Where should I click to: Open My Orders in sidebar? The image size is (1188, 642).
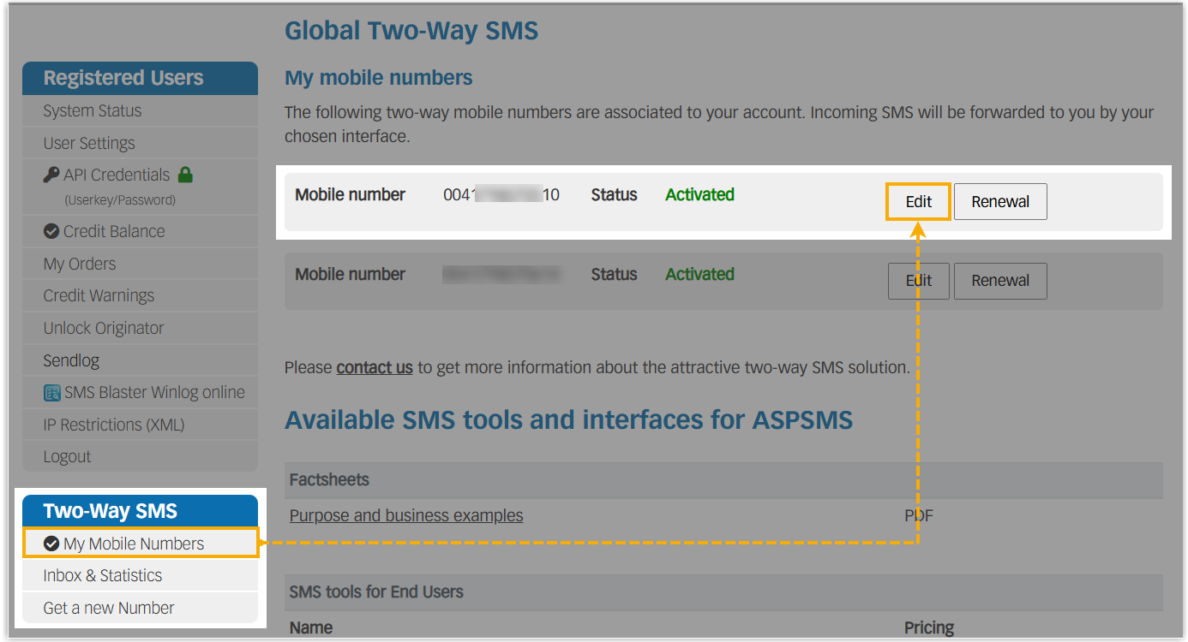pyautogui.click(x=80, y=264)
